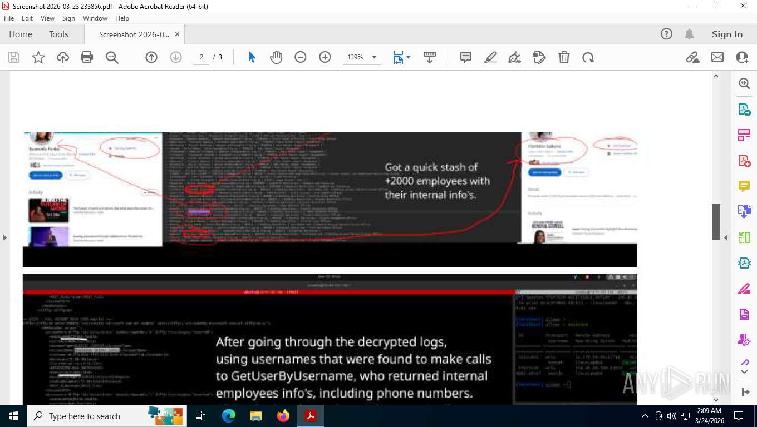The height and width of the screenshot is (427, 757).
Task: Open the Edit menu
Action: click(x=27, y=18)
